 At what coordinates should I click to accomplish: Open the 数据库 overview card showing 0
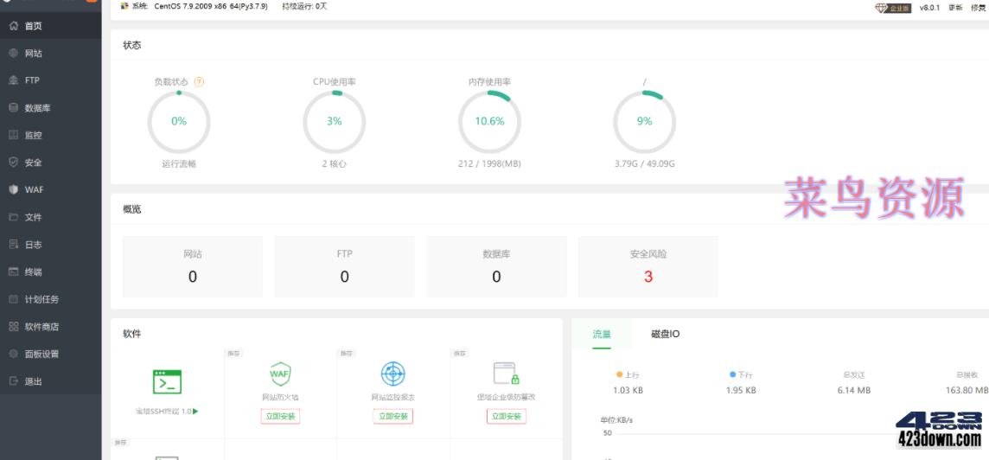tap(496, 266)
